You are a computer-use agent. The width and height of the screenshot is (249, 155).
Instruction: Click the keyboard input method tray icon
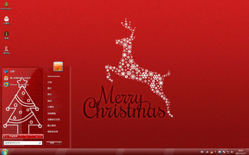202,152
